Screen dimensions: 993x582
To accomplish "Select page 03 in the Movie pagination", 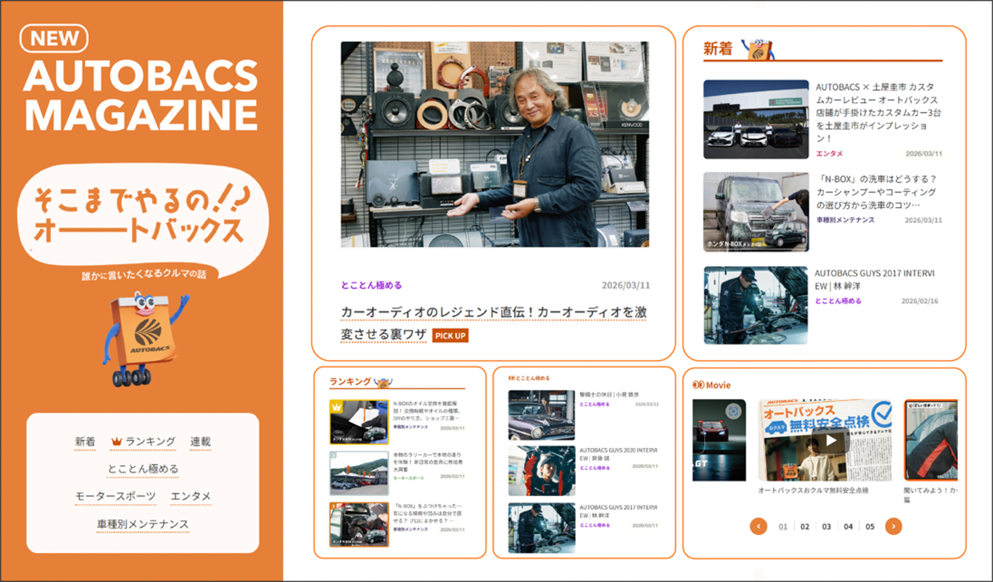I will (826, 526).
